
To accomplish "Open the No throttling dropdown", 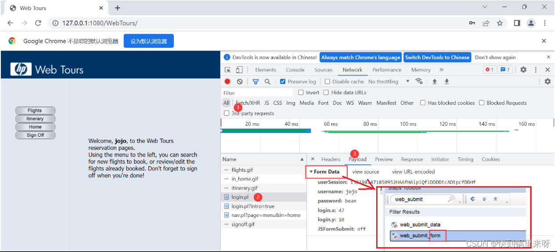I will (389, 82).
